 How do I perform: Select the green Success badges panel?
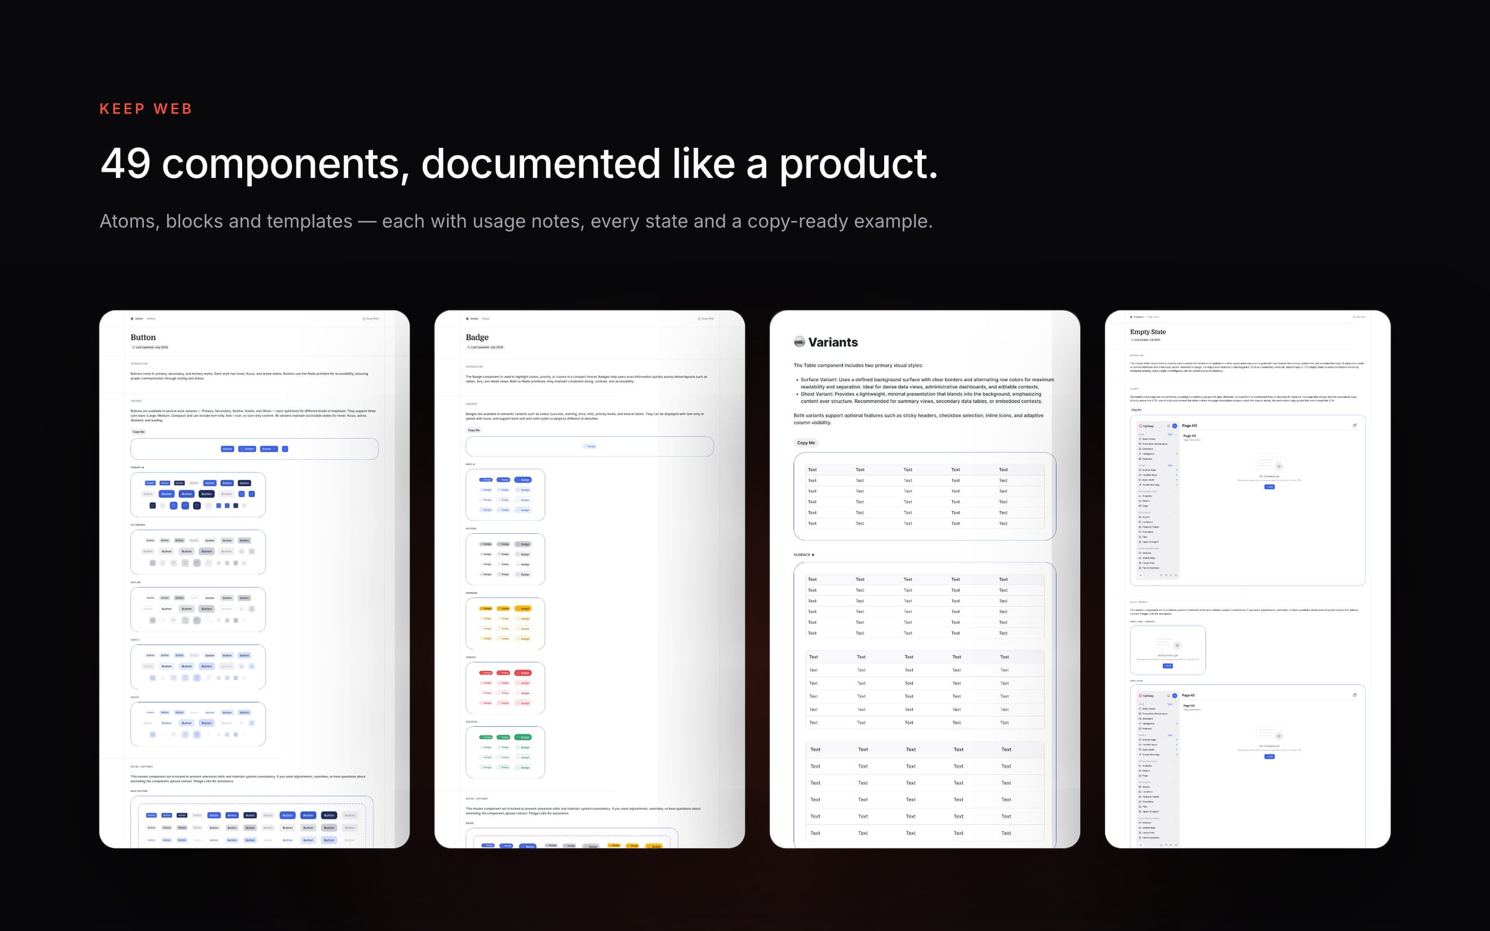click(x=505, y=752)
